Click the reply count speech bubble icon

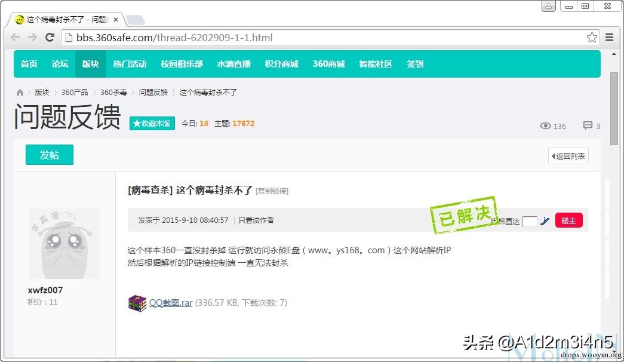[588, 125]
